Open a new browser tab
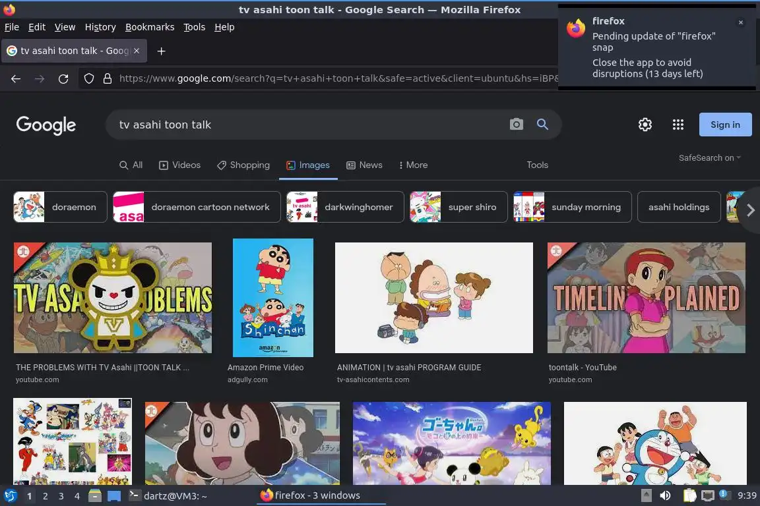Screen dimensions: 760x506 (162, 51)
